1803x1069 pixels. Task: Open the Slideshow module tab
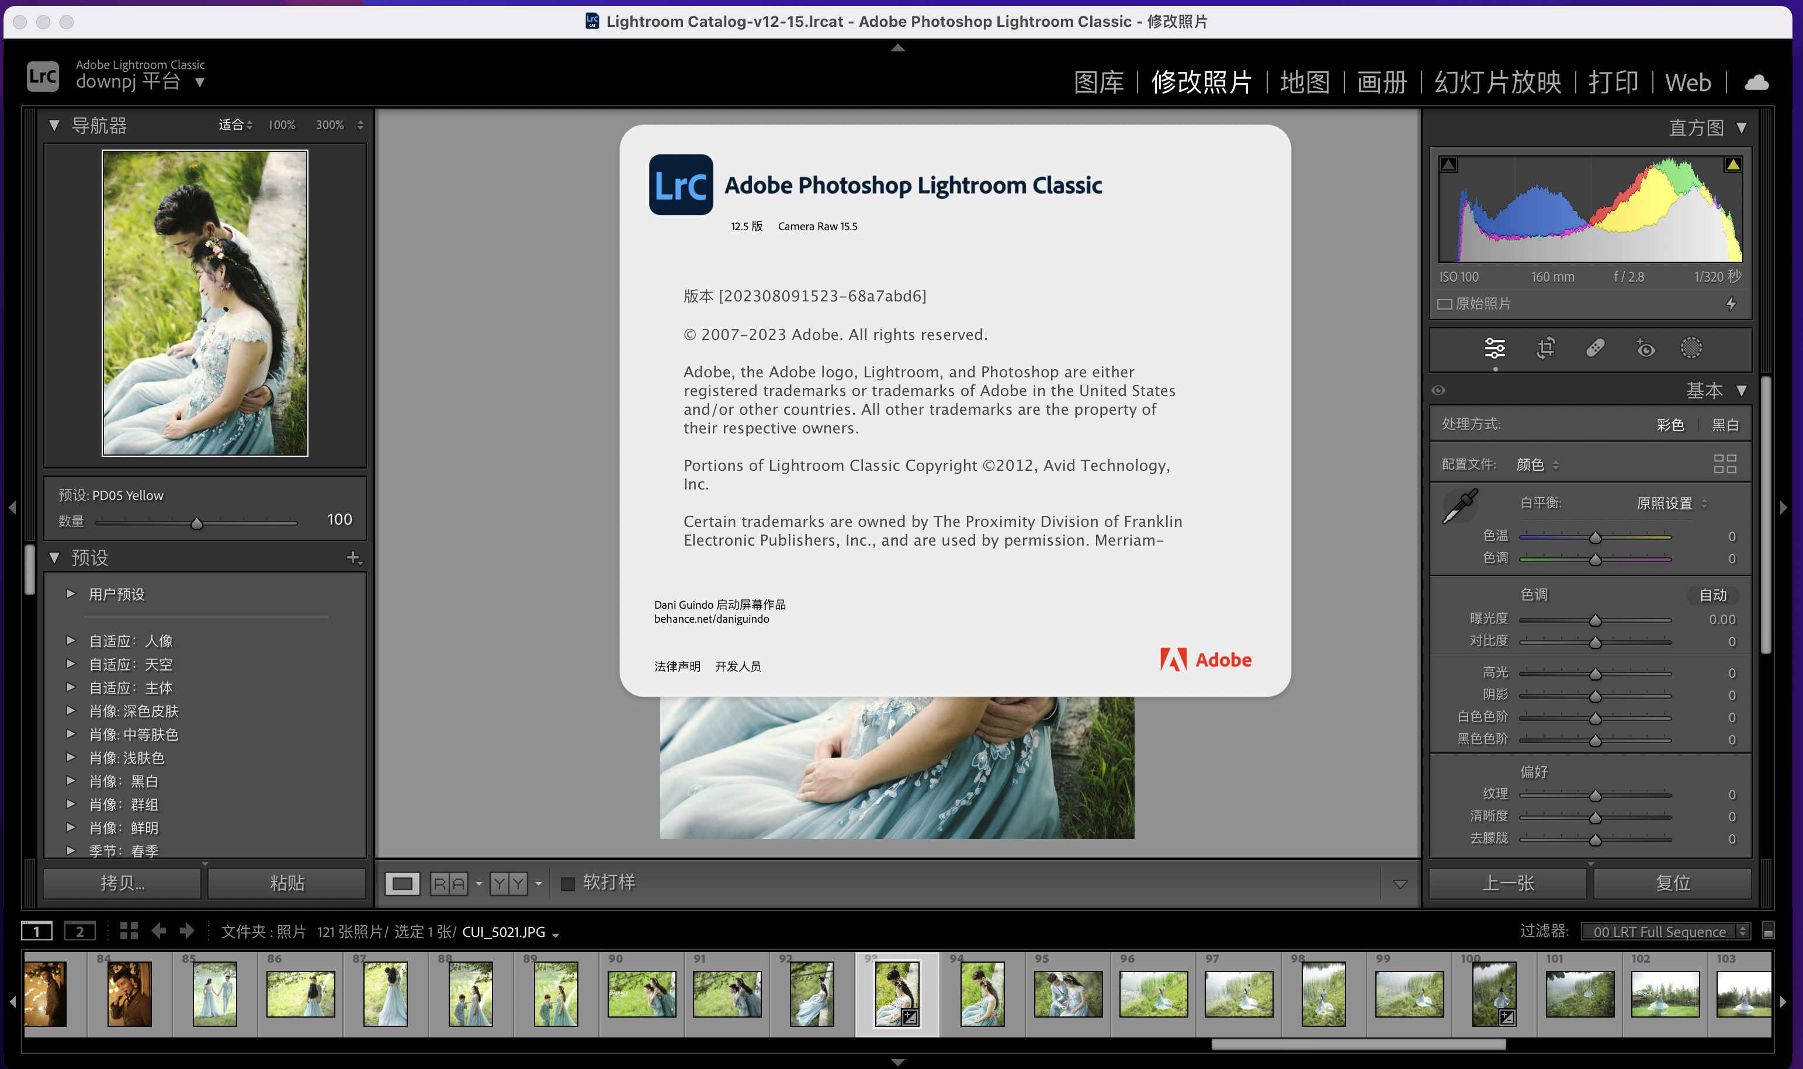(1497, 83)
